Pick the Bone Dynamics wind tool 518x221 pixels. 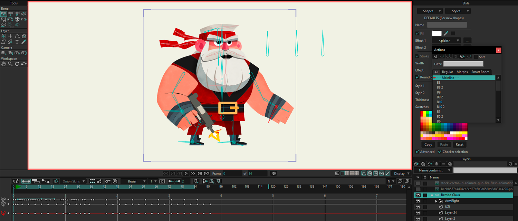click(x=17, y=25)
